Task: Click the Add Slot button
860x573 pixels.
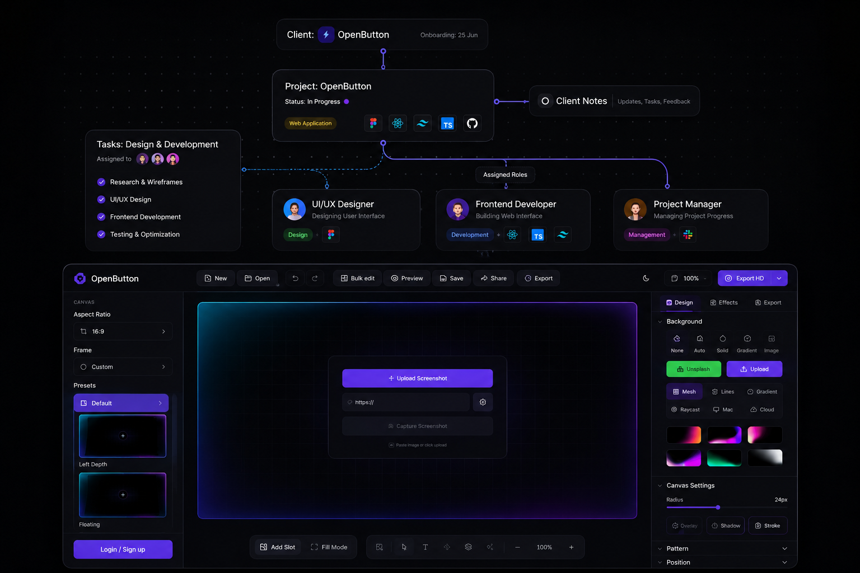Action: [278, 547]
